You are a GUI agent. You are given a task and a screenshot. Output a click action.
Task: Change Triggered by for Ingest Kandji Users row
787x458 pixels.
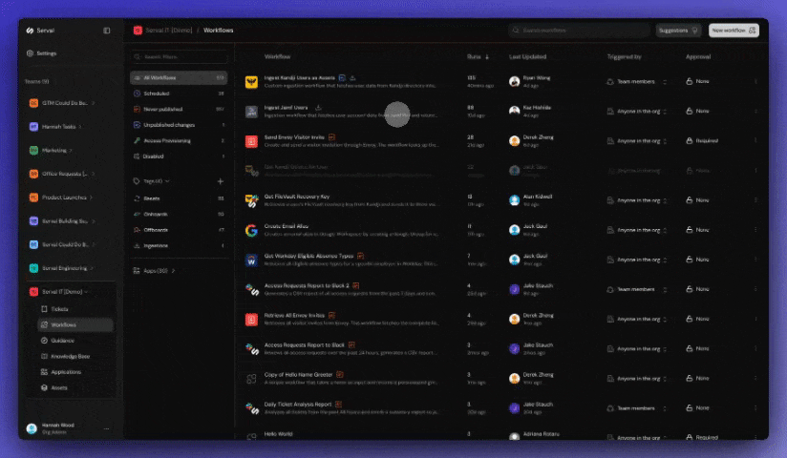tap(636, 81)
